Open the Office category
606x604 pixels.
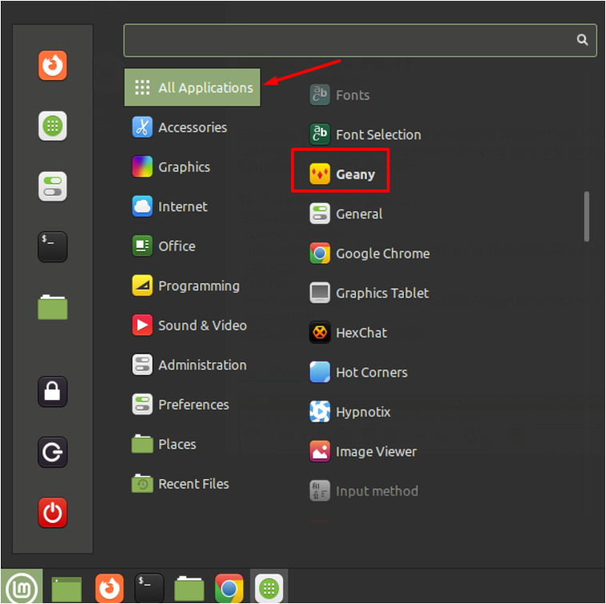coord(164,246)
